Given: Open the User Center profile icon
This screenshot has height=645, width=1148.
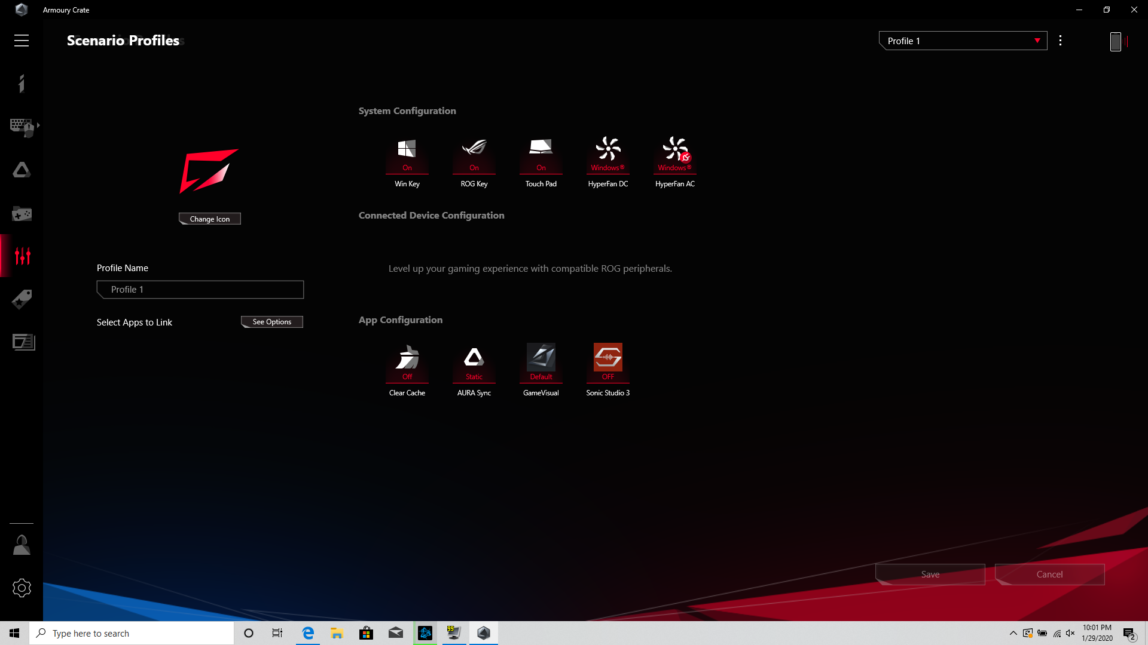Looking at the screenshot, I should click(x=22, y=545).
